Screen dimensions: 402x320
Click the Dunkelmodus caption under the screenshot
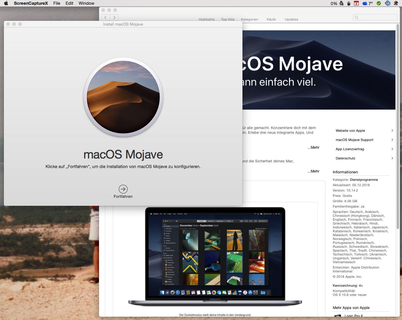click(215, 315)
